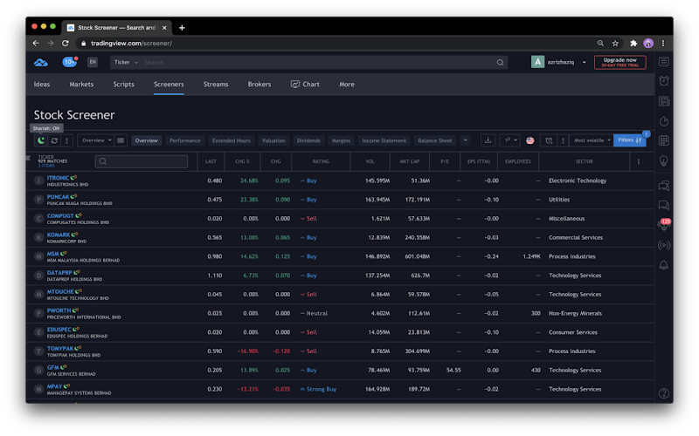The image size is (699, 436).
Task: Open the three-dot menu beside refresh icon
Action: point(67,140)
